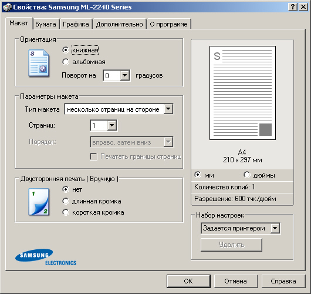Toggle Печатать границы страниц checkbox
Screen dimensions: 311x294
point(93,156)
